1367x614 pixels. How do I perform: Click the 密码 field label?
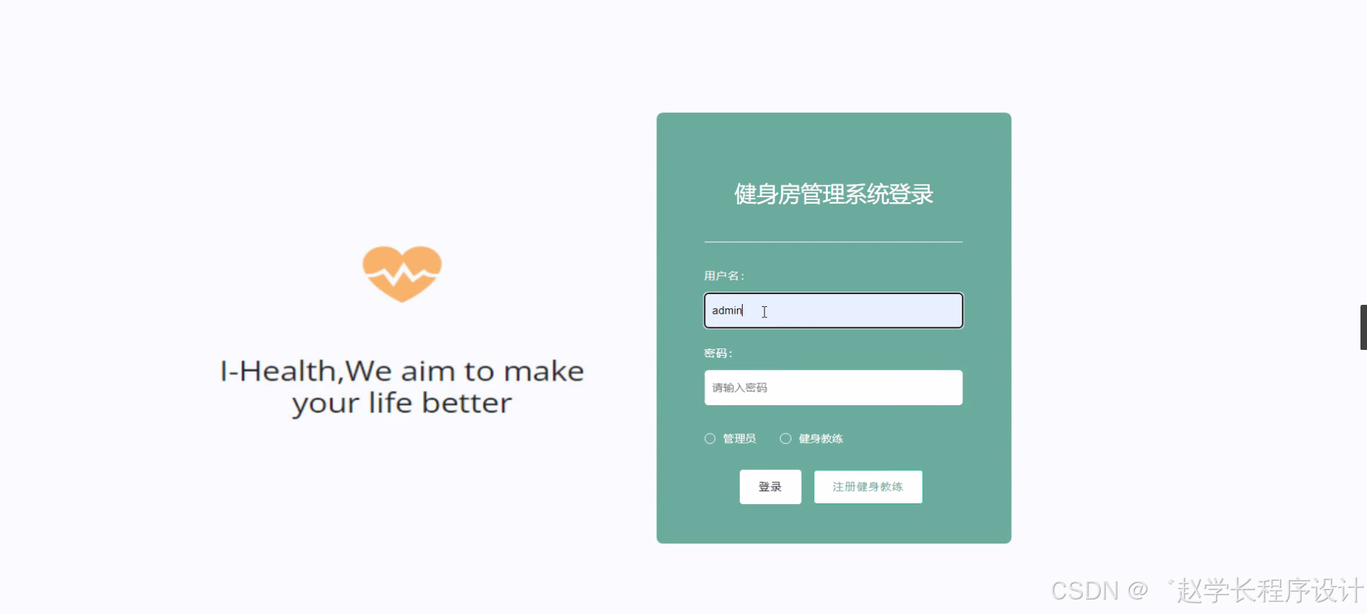718,354
